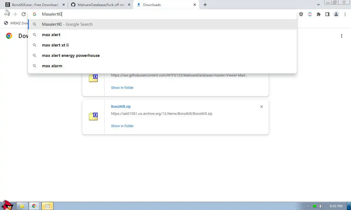Open the Angry Birds start button
Screen dimensions: 351x210
point(7,205)
